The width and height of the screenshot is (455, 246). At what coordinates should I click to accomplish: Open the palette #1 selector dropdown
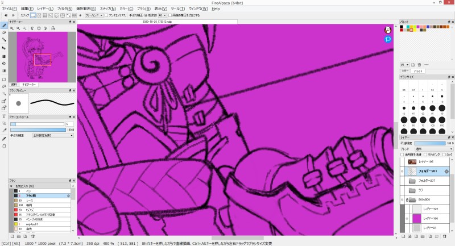coord(405,65)
